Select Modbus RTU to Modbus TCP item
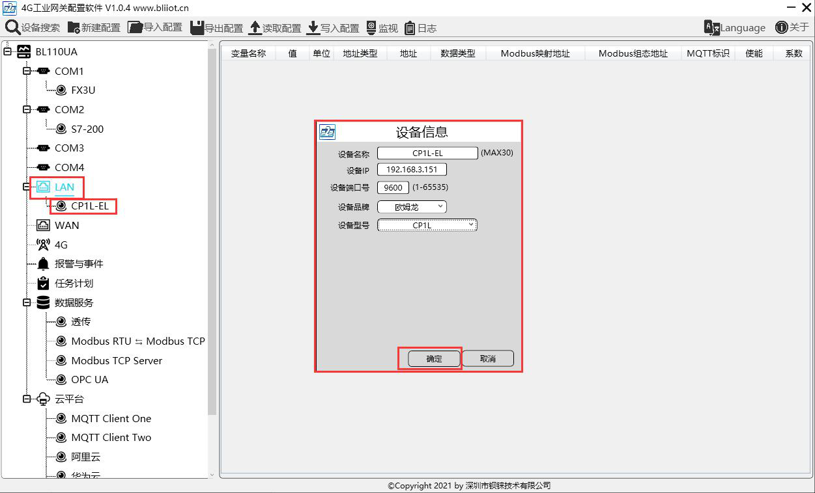This screenshot has height=493, width=815. [138, 341]
